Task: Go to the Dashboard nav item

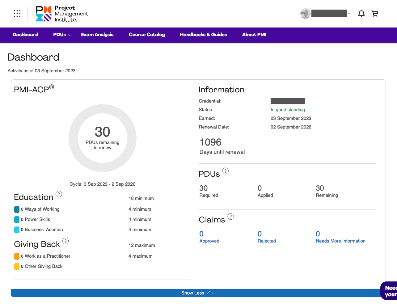Action: coord(26,35)
